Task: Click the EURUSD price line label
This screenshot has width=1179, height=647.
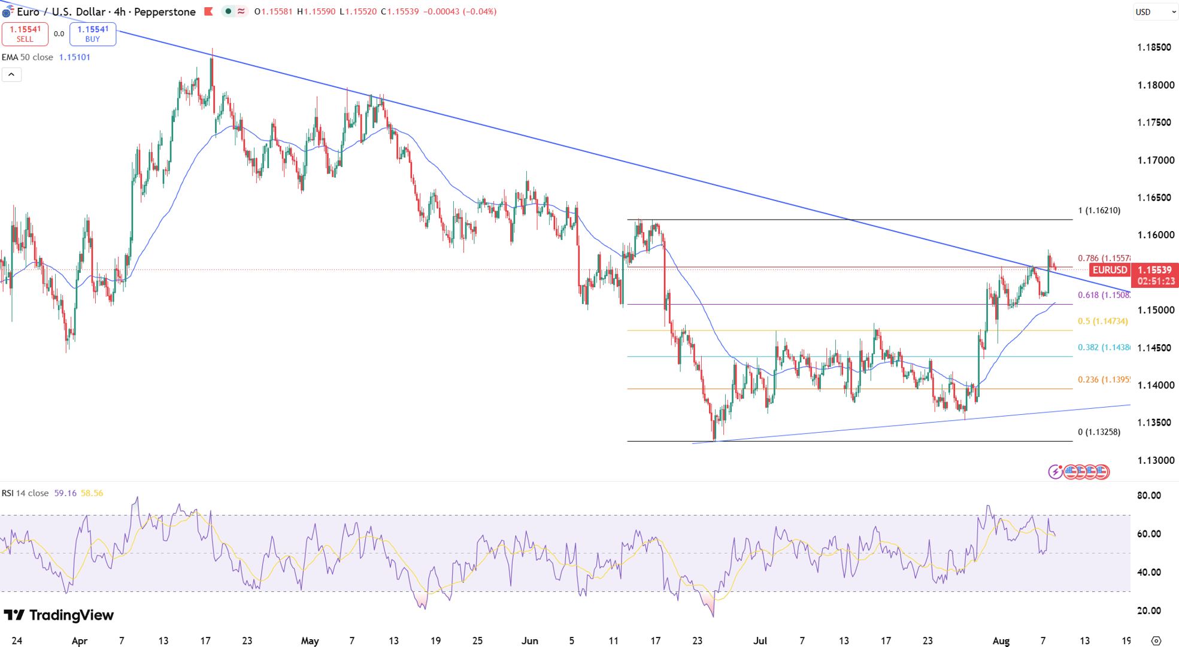Action: pos(1110,270)
